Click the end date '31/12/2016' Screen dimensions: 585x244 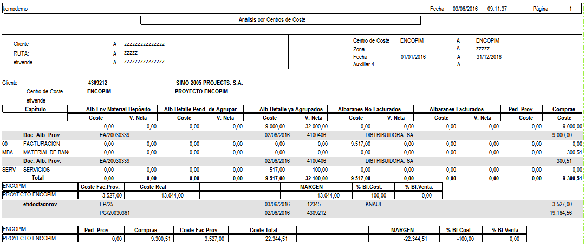coord(489,57)
